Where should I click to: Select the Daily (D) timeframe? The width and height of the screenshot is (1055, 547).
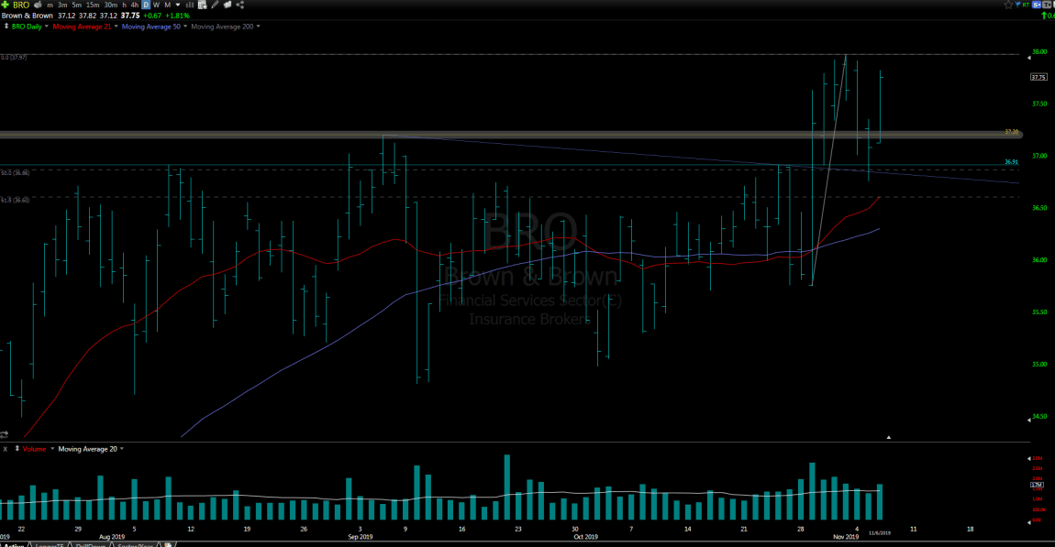146,5
